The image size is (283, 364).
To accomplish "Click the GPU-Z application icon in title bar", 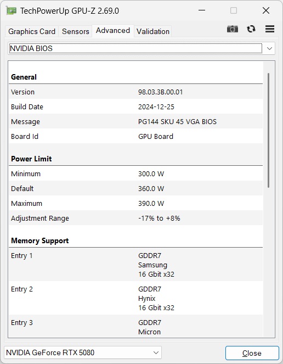I will point(11,10).
